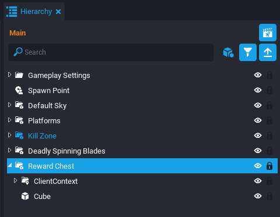The width and height of the screenshot is (280, 217).
Task: Click the Spawn Point player icon
Action: tap(19, 90)
